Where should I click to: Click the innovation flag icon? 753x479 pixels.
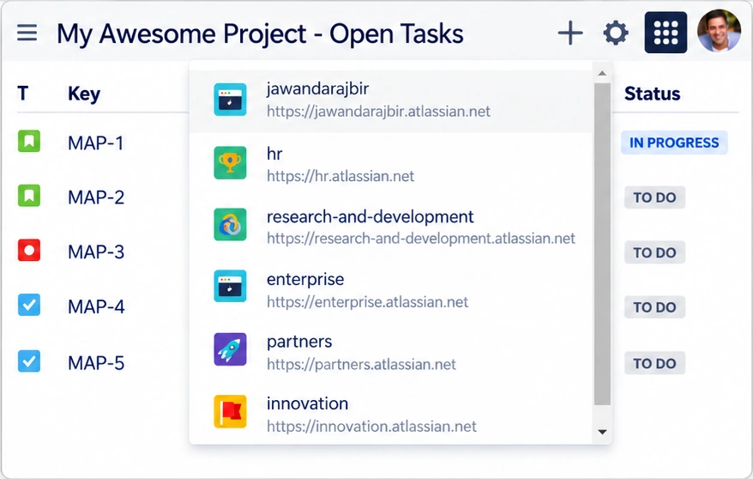coord(230,411)
